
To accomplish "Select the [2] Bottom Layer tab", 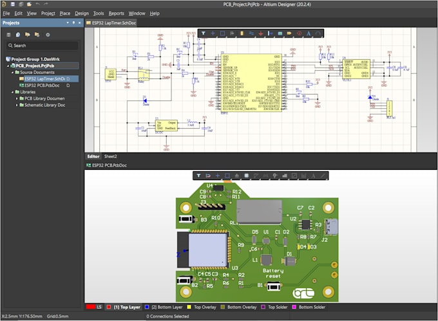I will click(164, 307).
